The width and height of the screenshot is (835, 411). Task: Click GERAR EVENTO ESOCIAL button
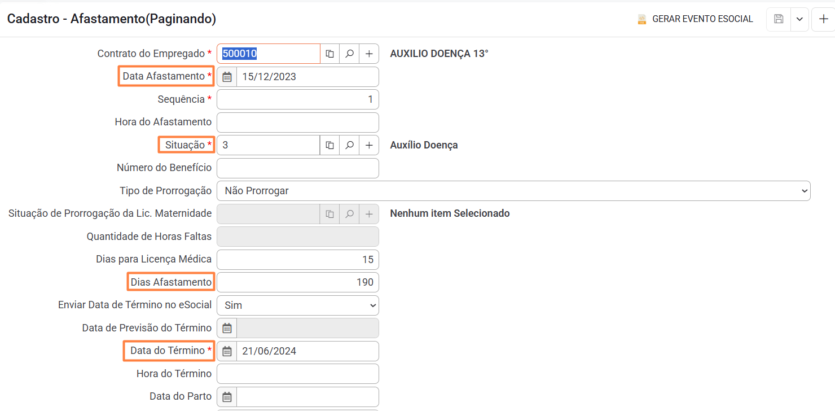695,19
